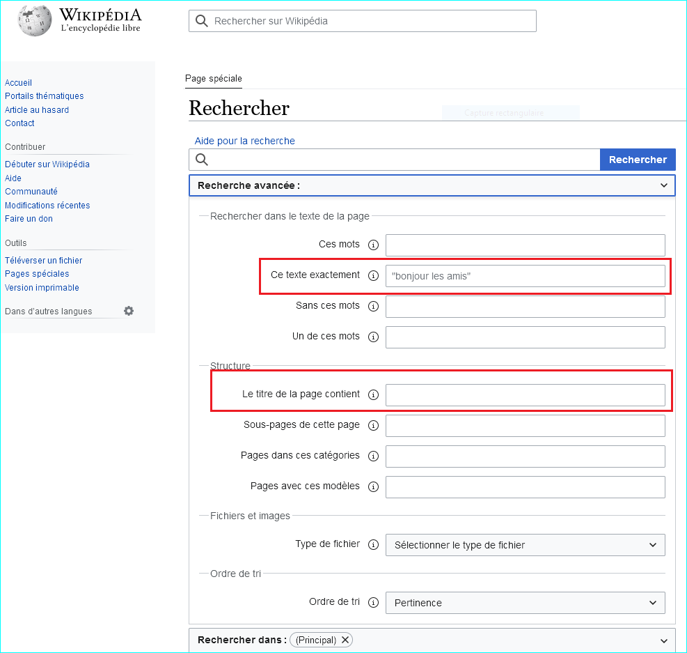Viewport: 687px width, 653px height.
Task: Open Débuter sur Wikipédia link
Action: pyautogui.click(x=47, y=164)
